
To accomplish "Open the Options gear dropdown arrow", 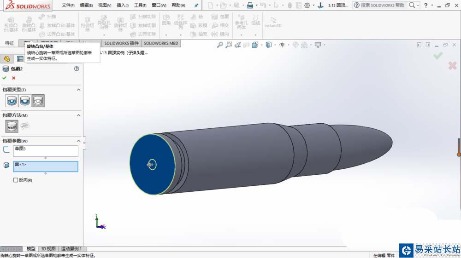I will 313,5.
